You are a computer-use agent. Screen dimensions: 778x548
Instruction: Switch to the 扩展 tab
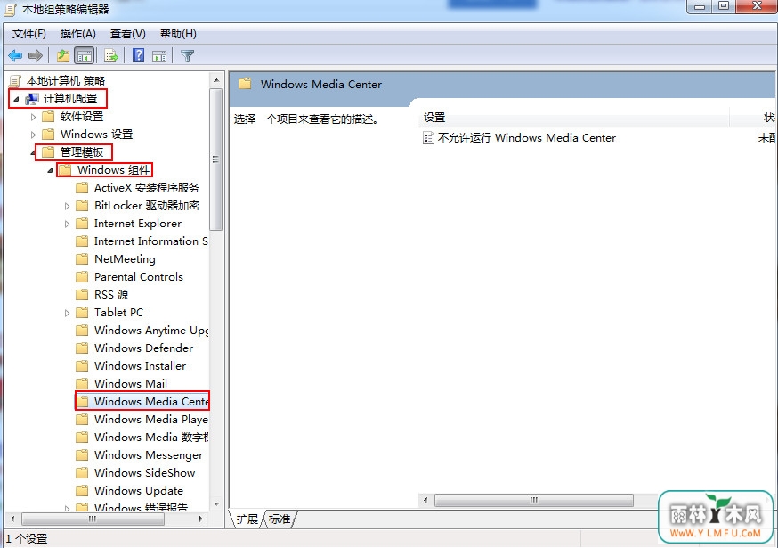(247, 519)
